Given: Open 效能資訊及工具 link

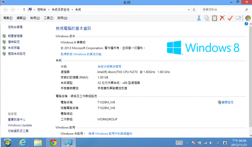Looking at the screenshot, I should 18,131.
